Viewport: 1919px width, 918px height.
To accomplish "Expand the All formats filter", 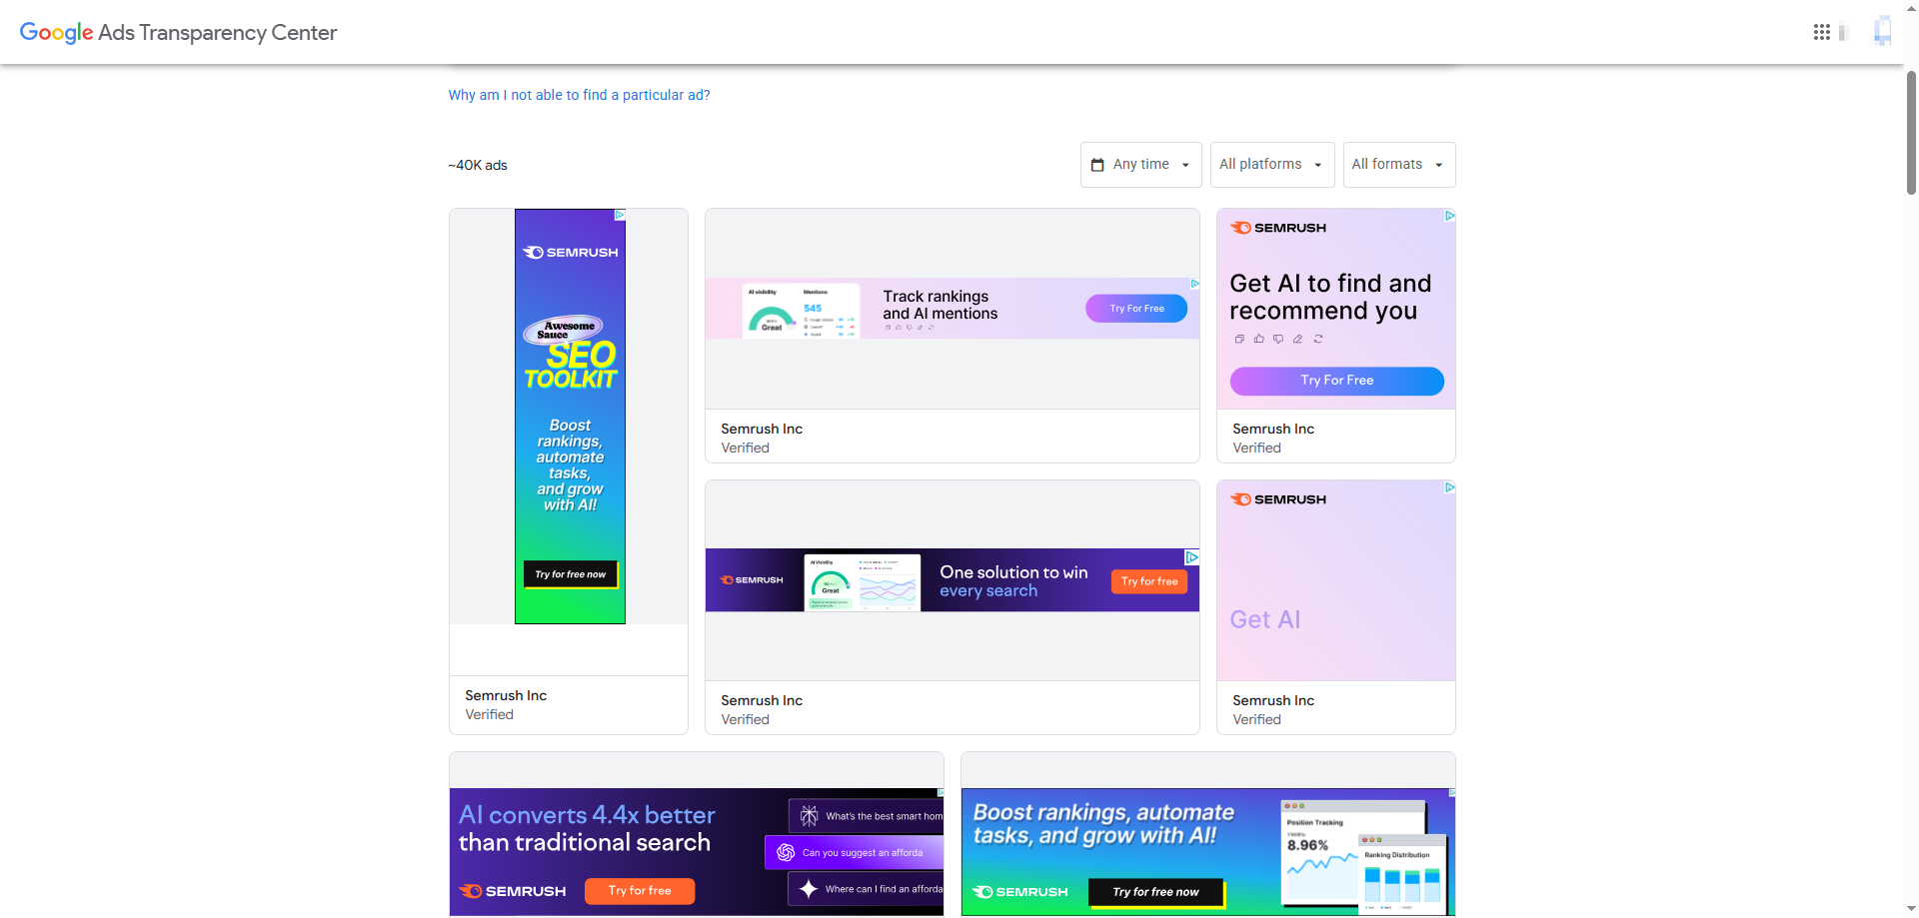I will click(x=1398, y=165).
